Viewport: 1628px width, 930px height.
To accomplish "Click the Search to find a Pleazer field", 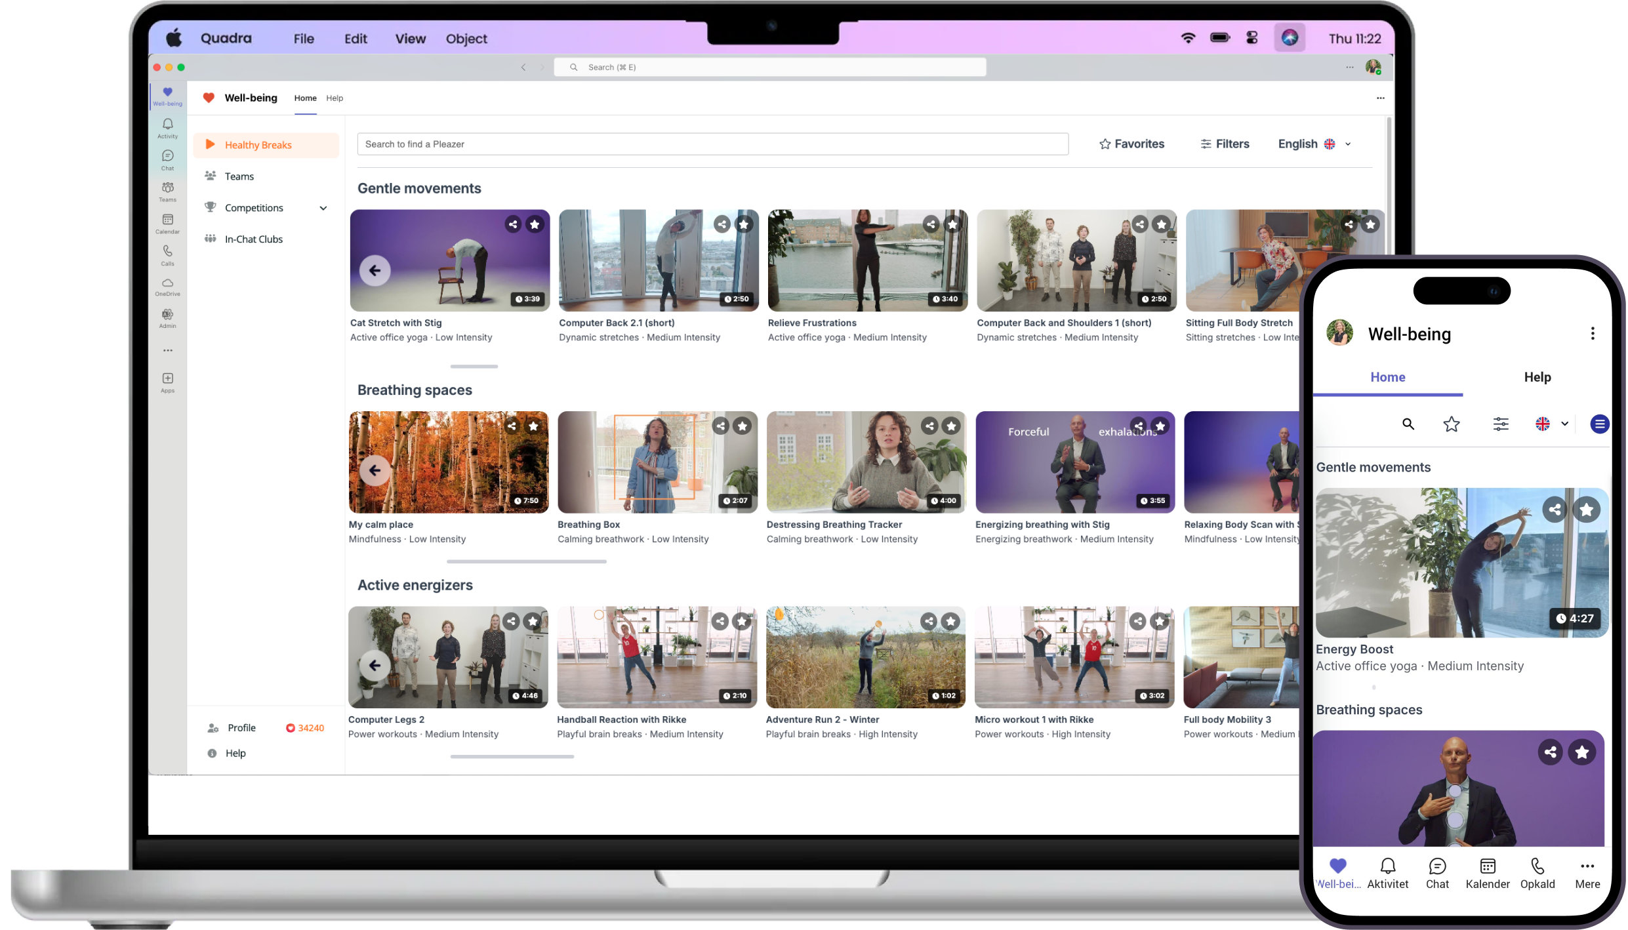I will point(712,144).
